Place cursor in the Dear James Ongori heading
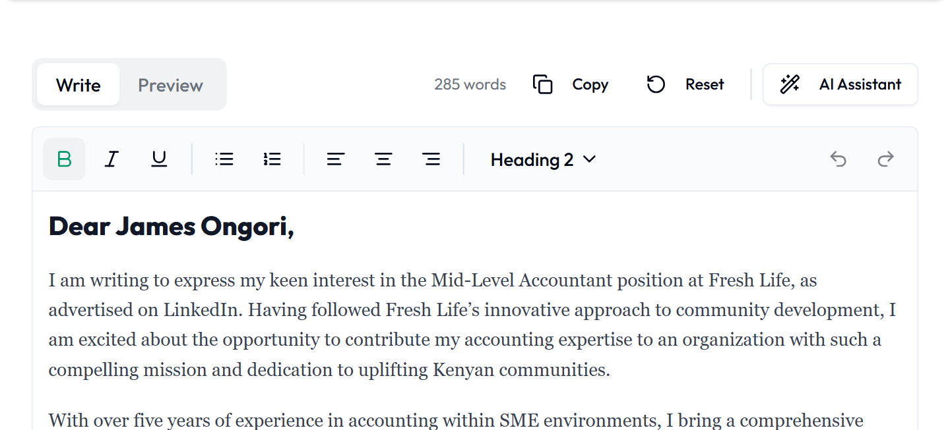Viewport: 950px width, 430px height. tap(172, 227)
